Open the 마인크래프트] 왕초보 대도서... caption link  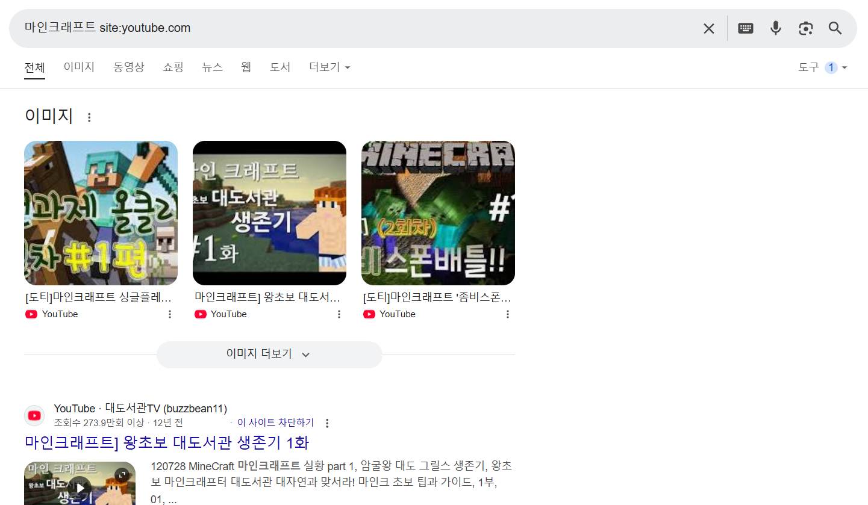[x=267, y=297]
